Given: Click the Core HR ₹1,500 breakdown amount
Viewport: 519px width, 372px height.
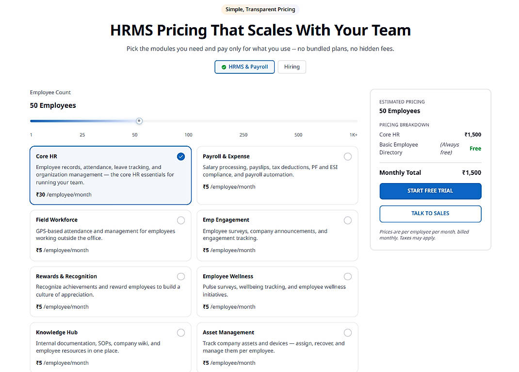Looking at the screenshot, I should point(472,135).
